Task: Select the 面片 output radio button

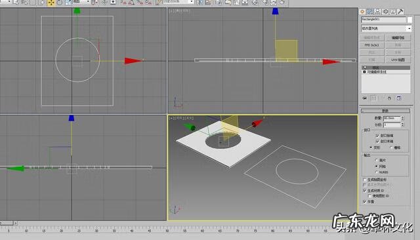Action: (376, 160)
